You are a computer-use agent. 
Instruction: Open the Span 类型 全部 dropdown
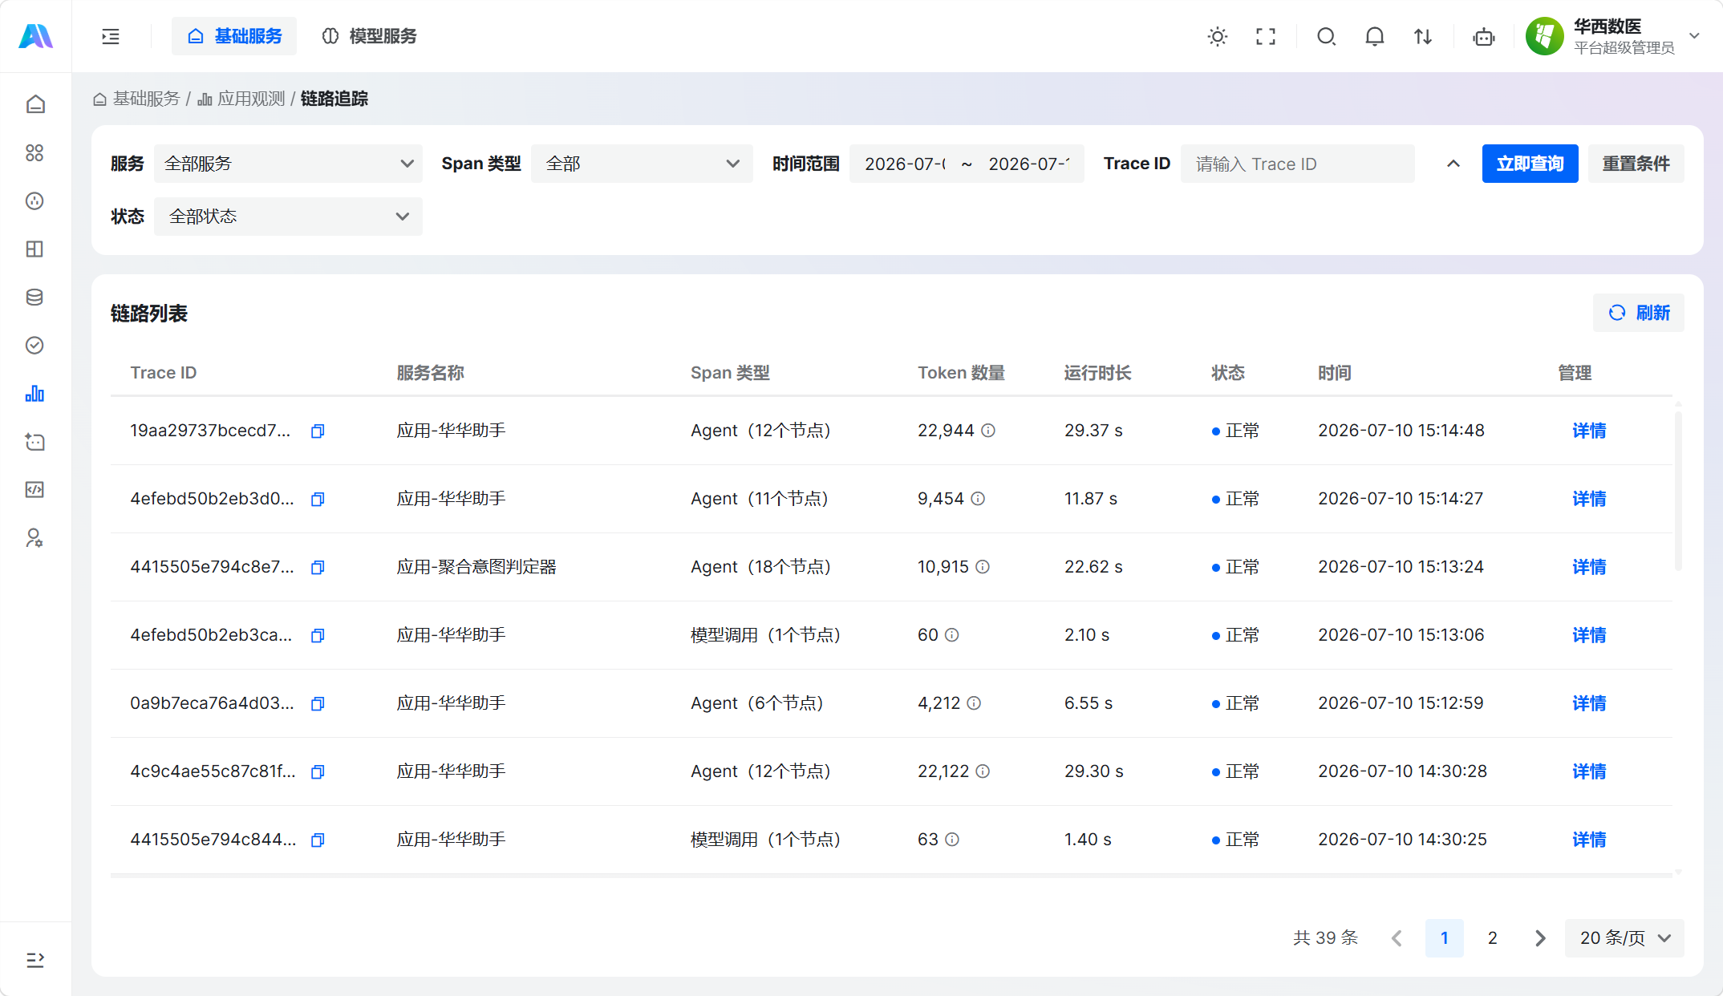click(642, 164)
